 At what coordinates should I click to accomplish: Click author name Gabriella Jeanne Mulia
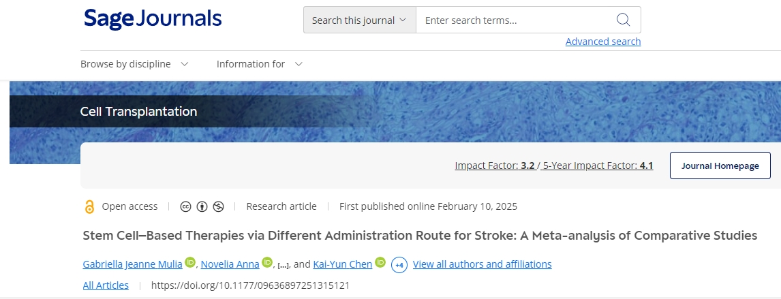132,264
